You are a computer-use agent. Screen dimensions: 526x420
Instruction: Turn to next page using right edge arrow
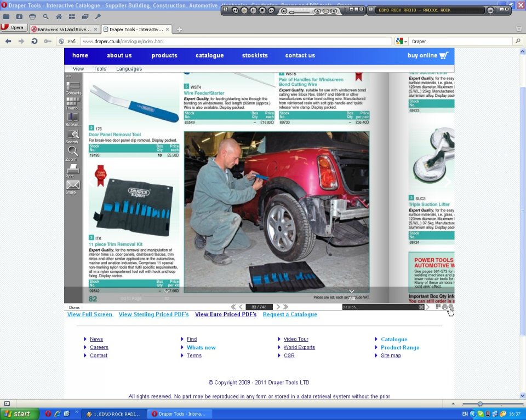(448, 182)
